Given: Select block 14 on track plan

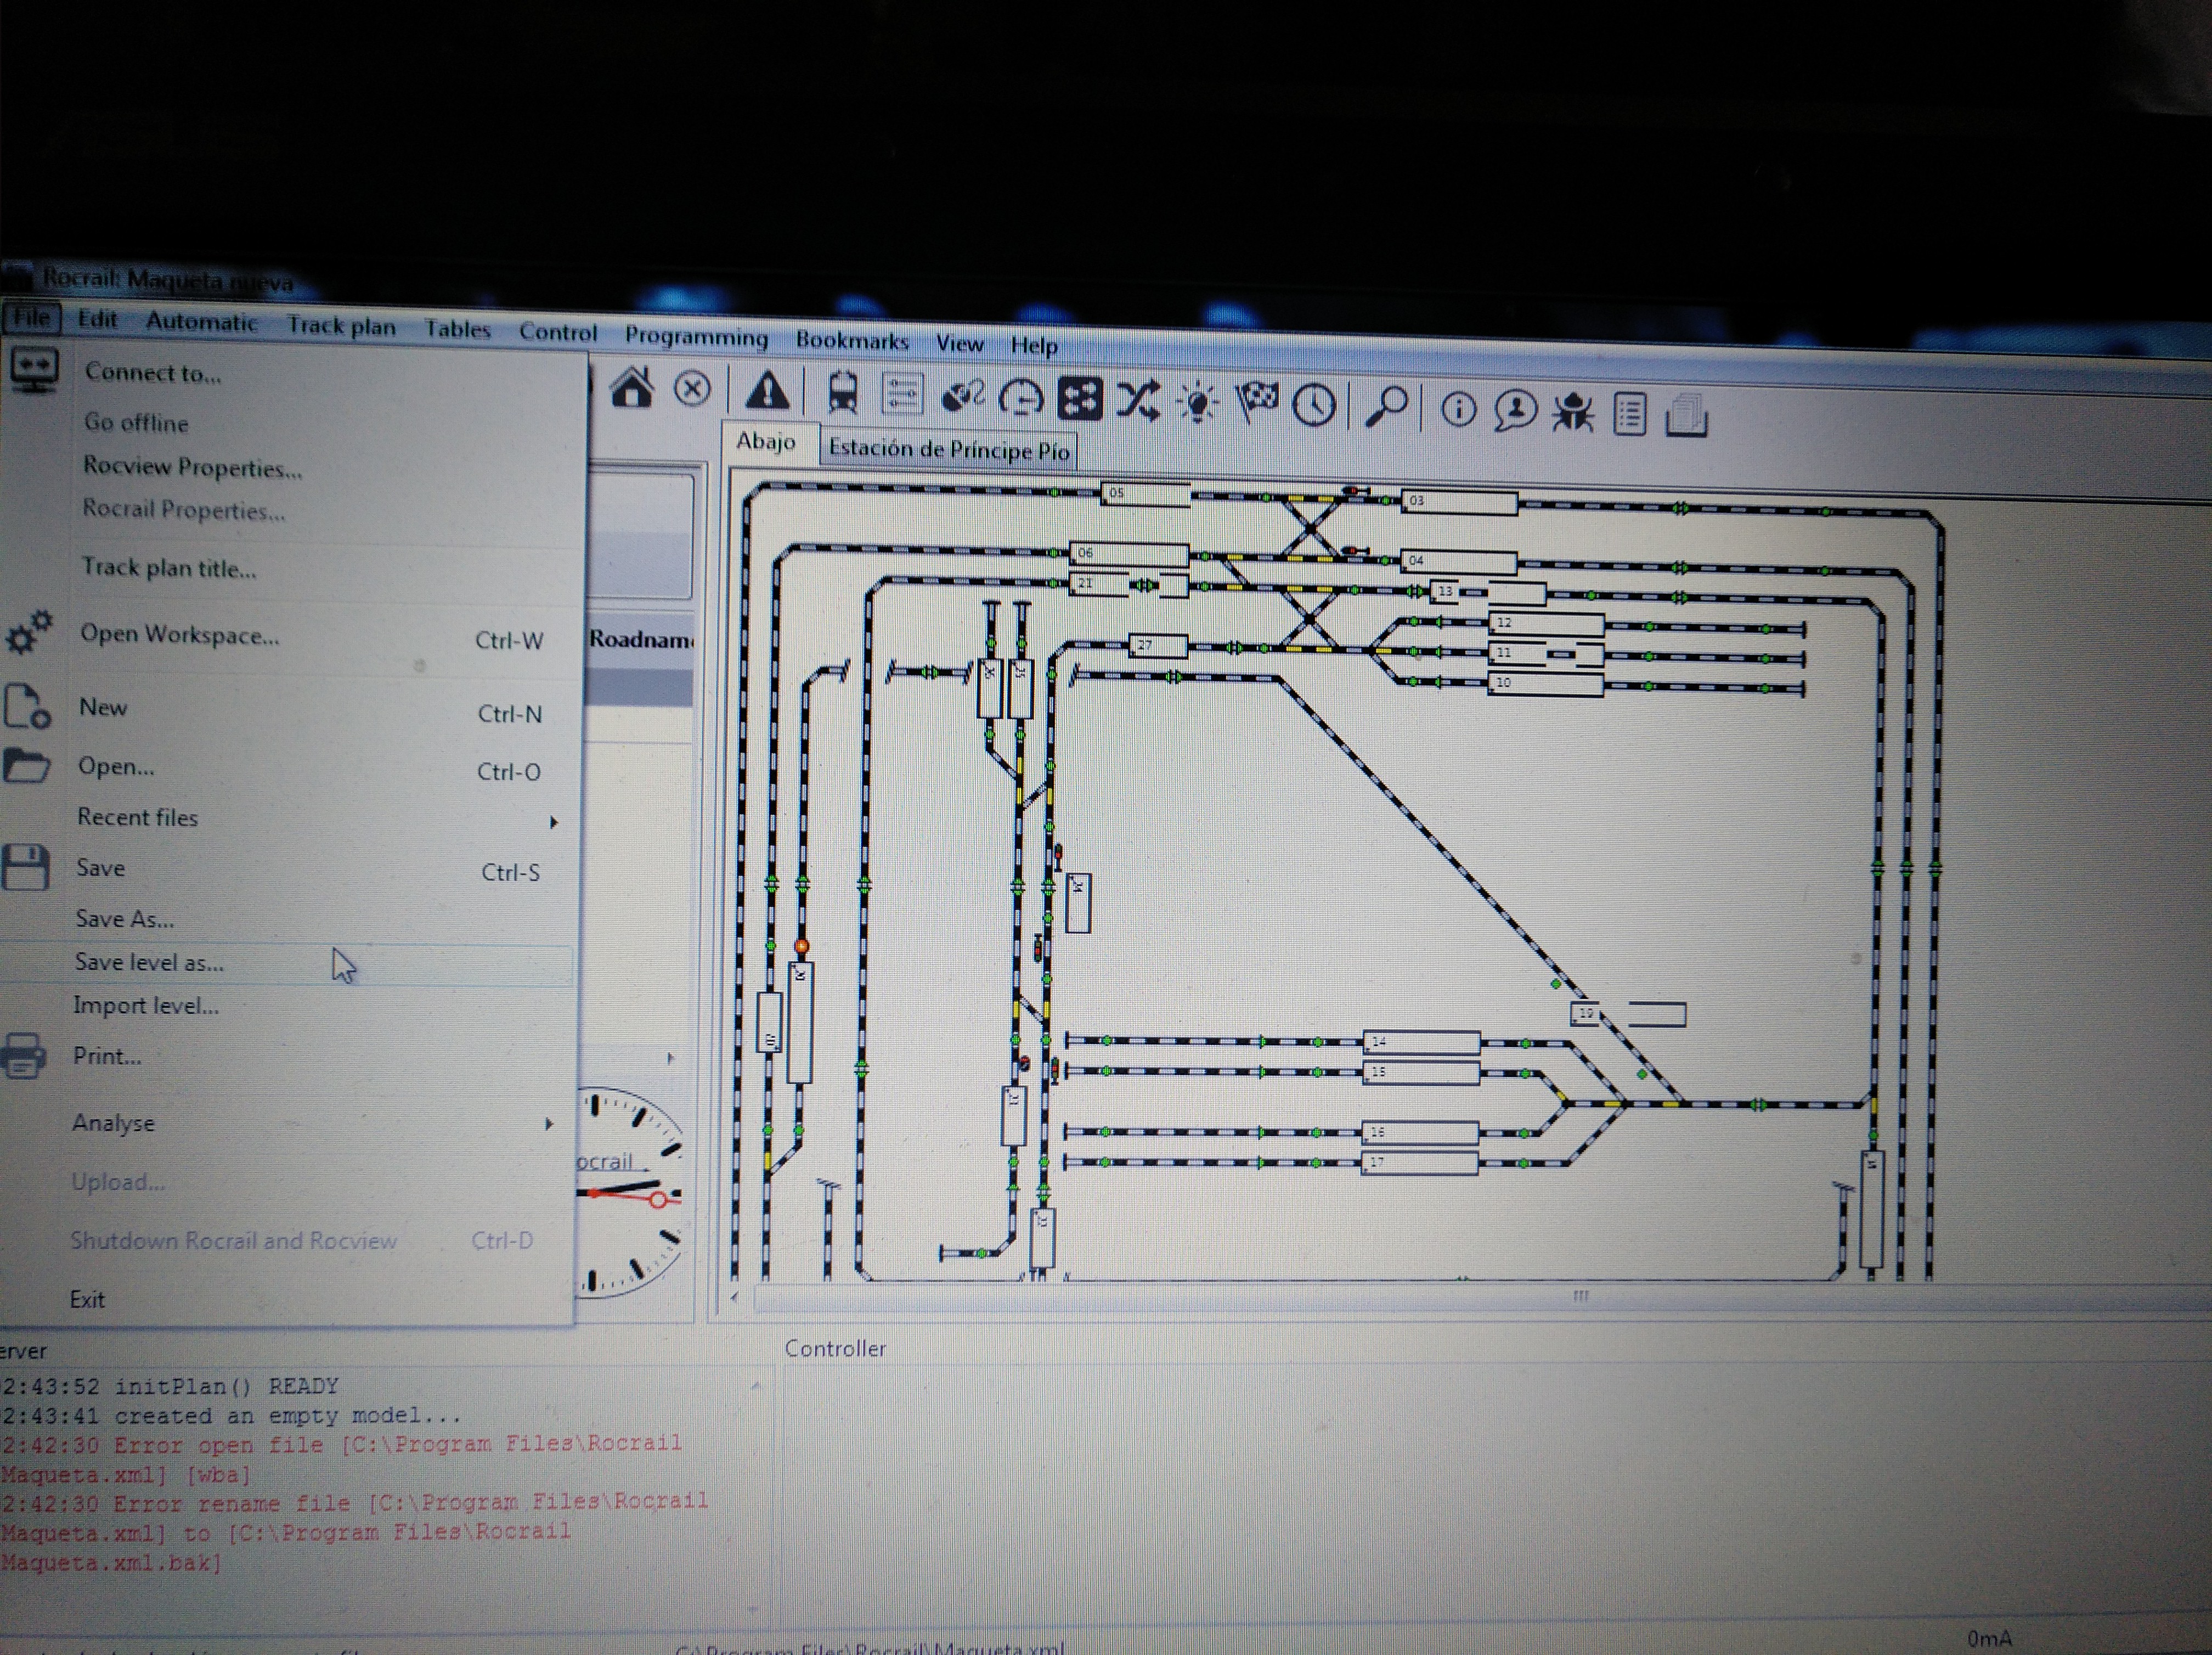Looking at the screenshot, I should [x=1421, y=1043].
